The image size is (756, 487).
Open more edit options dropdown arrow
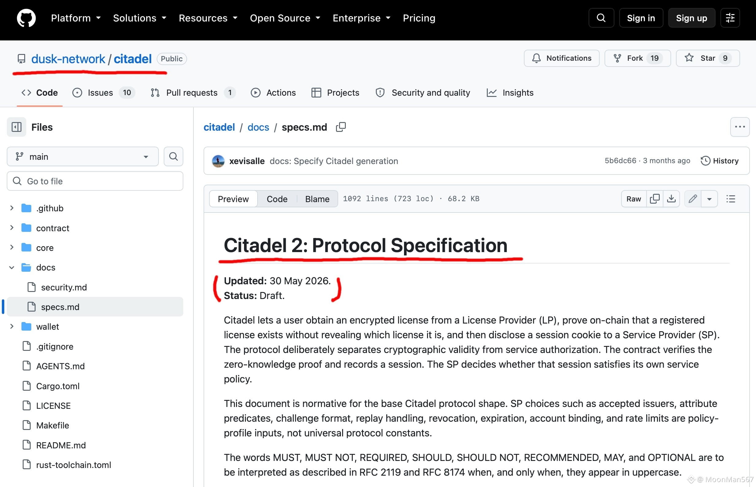(x=709, y=199)
